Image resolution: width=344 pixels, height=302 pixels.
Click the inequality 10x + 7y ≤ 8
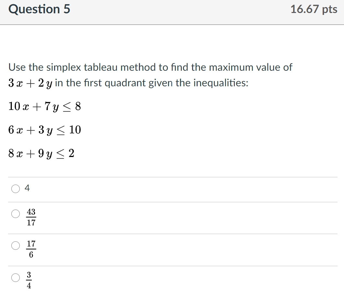point(44,106)
